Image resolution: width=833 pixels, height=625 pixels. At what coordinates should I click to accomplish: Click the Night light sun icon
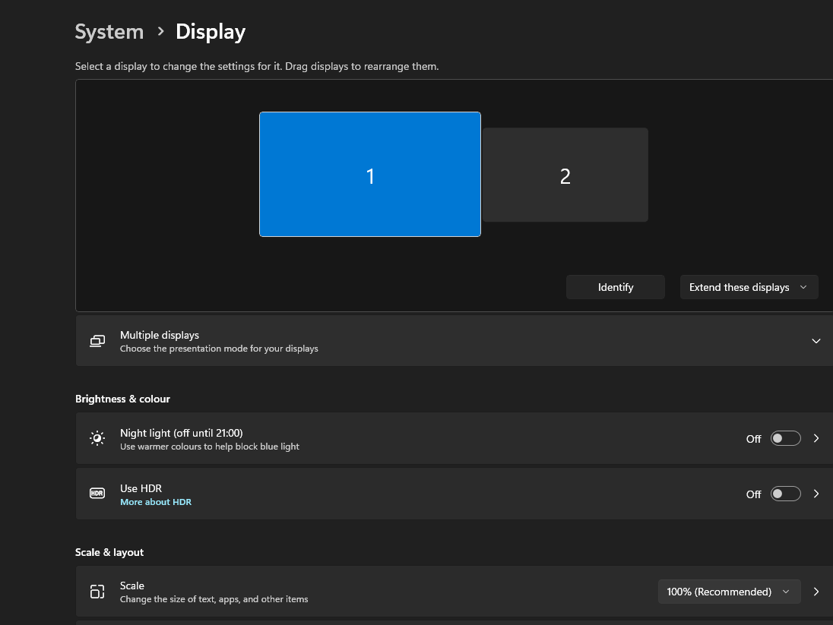click(x=97, y=439)
